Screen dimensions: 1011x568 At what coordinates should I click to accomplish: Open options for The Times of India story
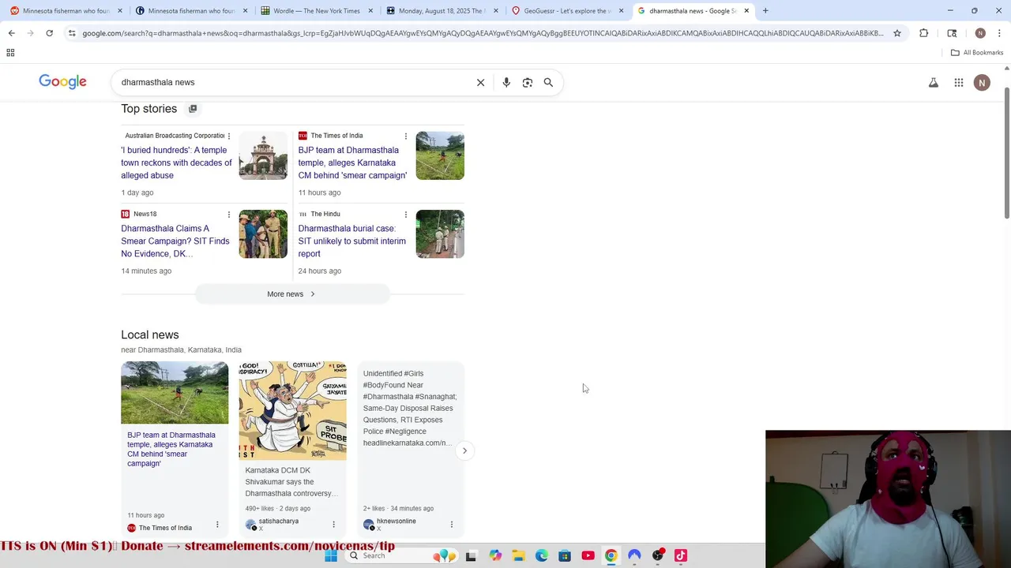(x=406, y=136)
